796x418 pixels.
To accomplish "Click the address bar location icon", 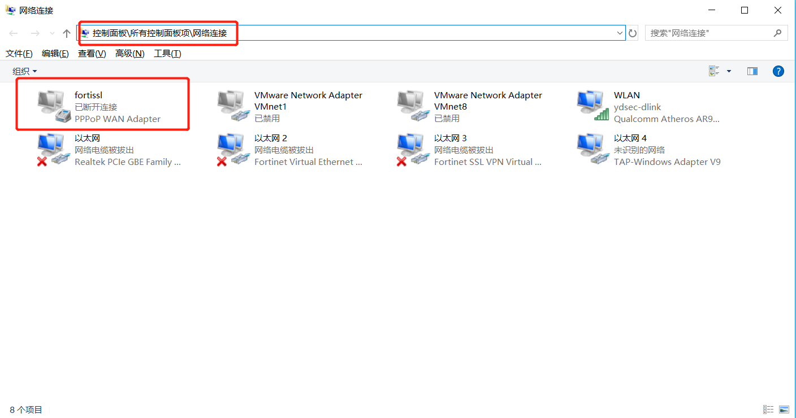I will (85, 33).
